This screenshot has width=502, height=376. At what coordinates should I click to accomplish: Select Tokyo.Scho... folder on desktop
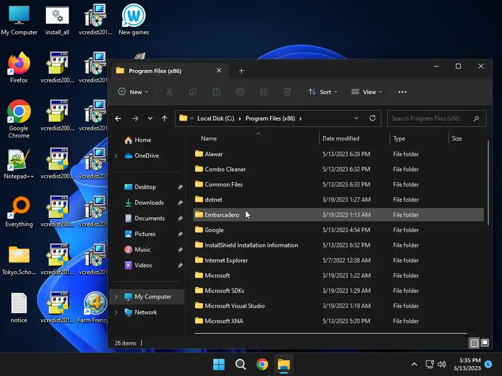19,259
